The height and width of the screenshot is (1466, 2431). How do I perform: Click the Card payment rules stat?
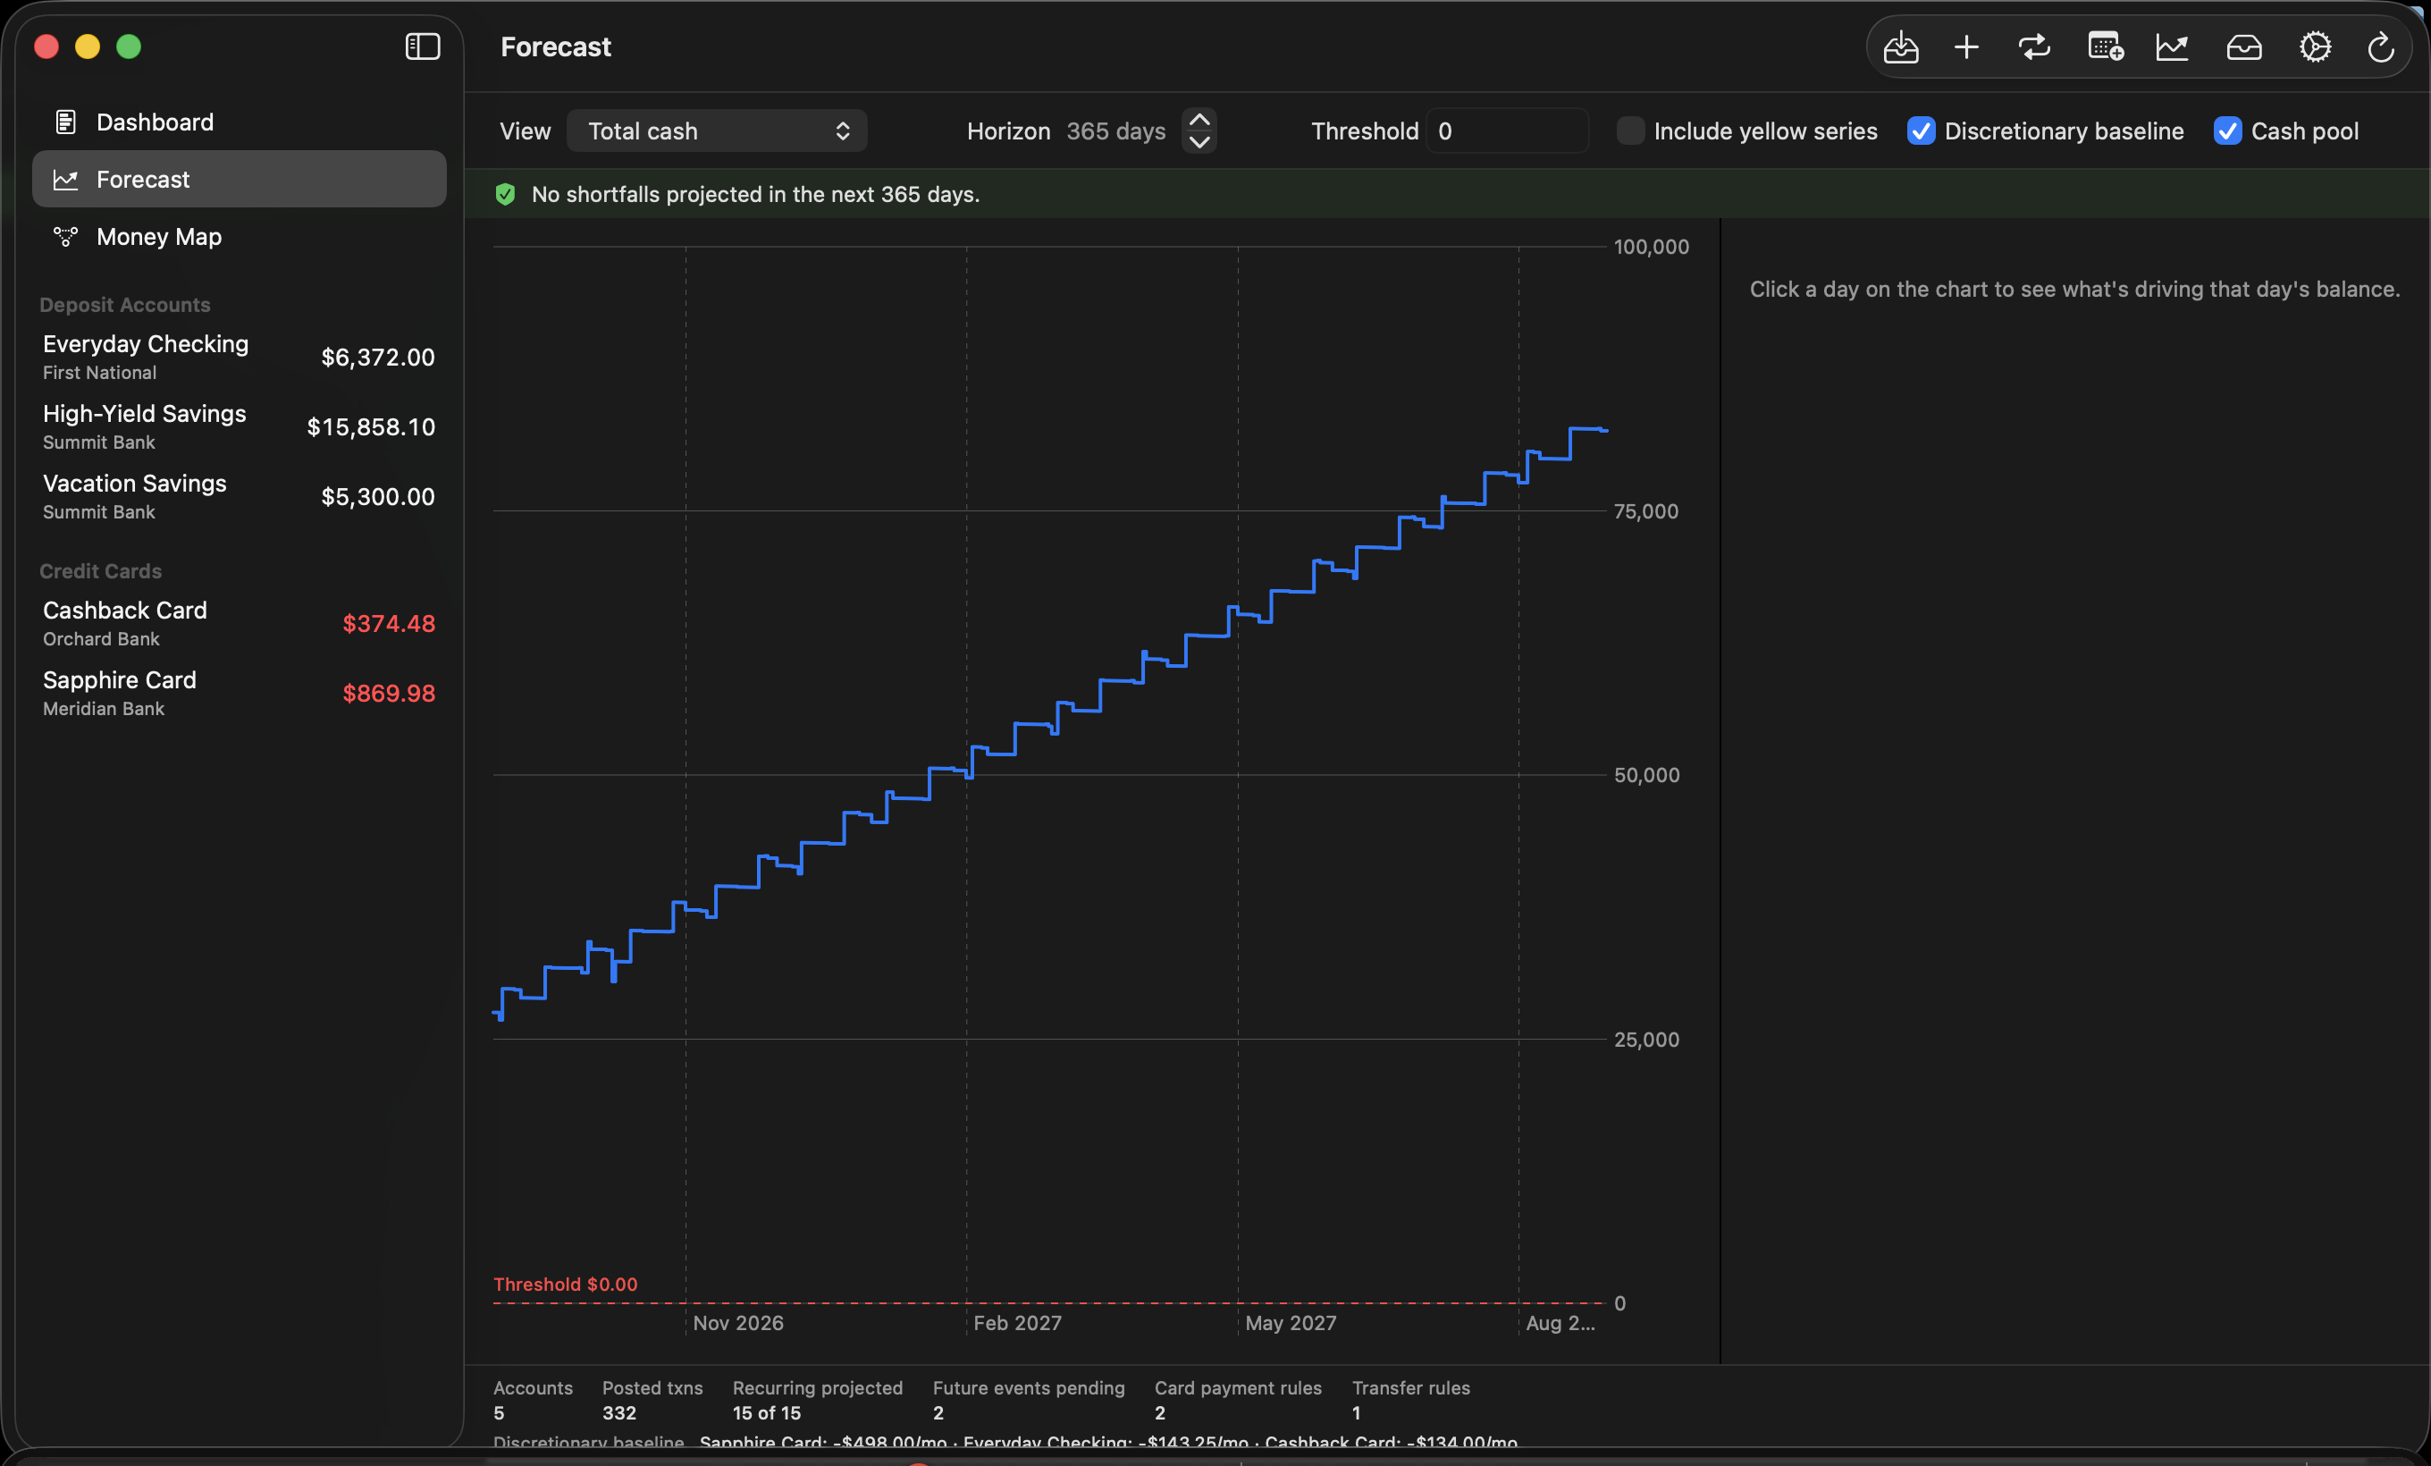pyautogui.click(x=1237, y=1401)
